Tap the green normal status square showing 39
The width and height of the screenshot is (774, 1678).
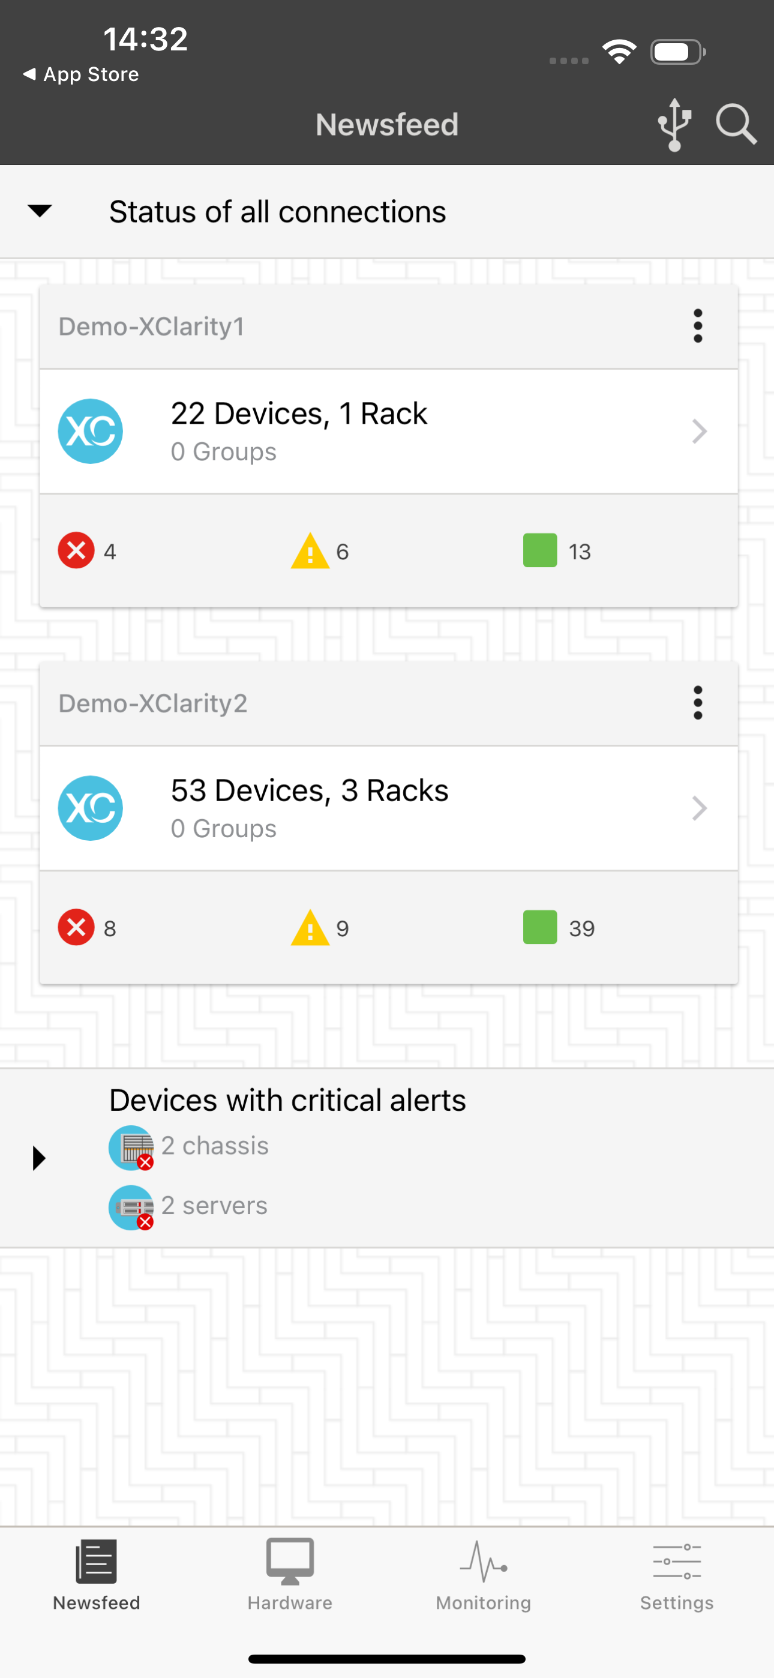540,927
